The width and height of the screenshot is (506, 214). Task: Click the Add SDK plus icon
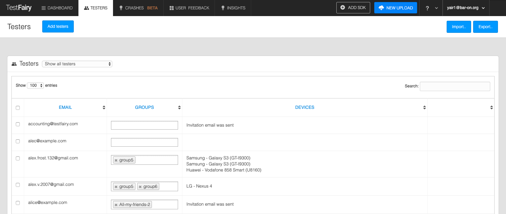click(343, 7)
